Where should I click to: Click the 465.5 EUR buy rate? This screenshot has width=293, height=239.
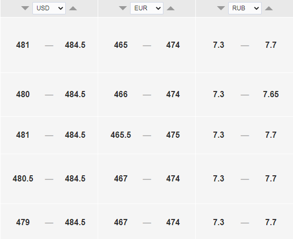pyautogui.click(x=121, y=135)
